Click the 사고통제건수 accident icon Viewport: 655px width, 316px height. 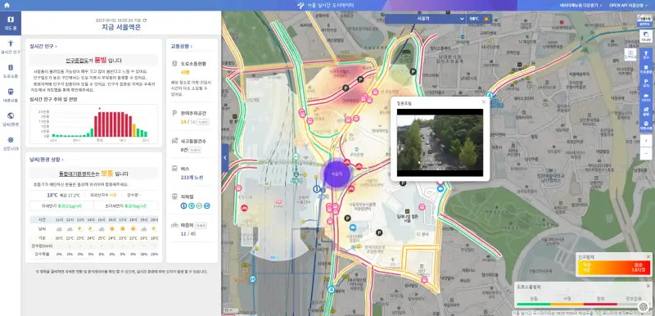pos(174,141)
